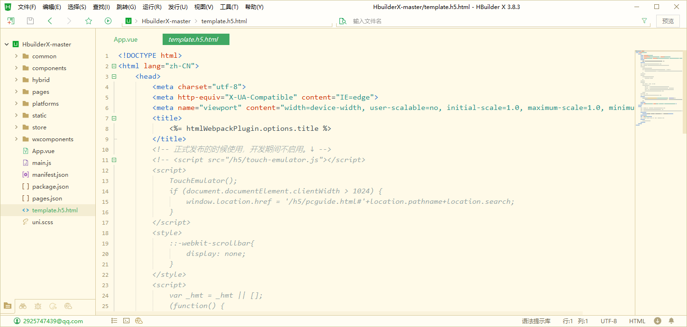687x327 pixels.
Task: Open the binoculars search panel icon
Action: click(x=23, y=306)
